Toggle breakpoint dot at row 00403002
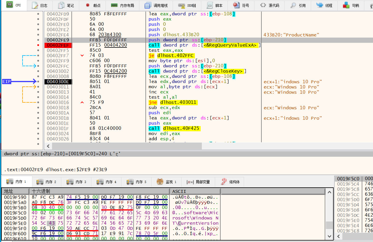Viewport: 373px width, 242px height. (x=38, y=71)
